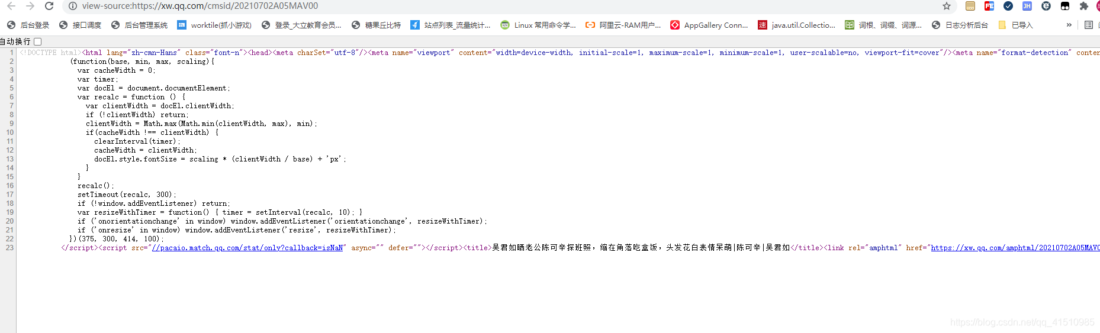
Task: Open the 后台管理系统 bookmark
Action: pyautogui.click(x=139, y=25)
